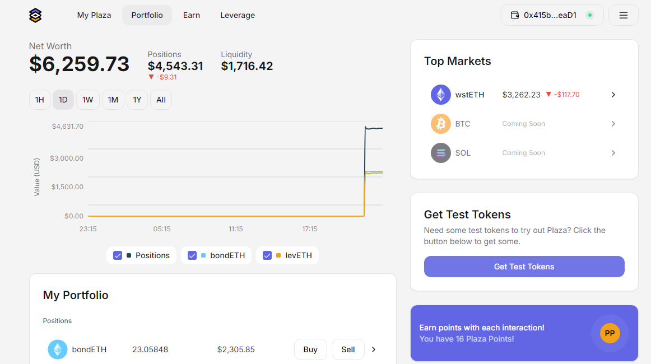Expand the SOL market row chevron
651x364 pixels.
point(613,153)
